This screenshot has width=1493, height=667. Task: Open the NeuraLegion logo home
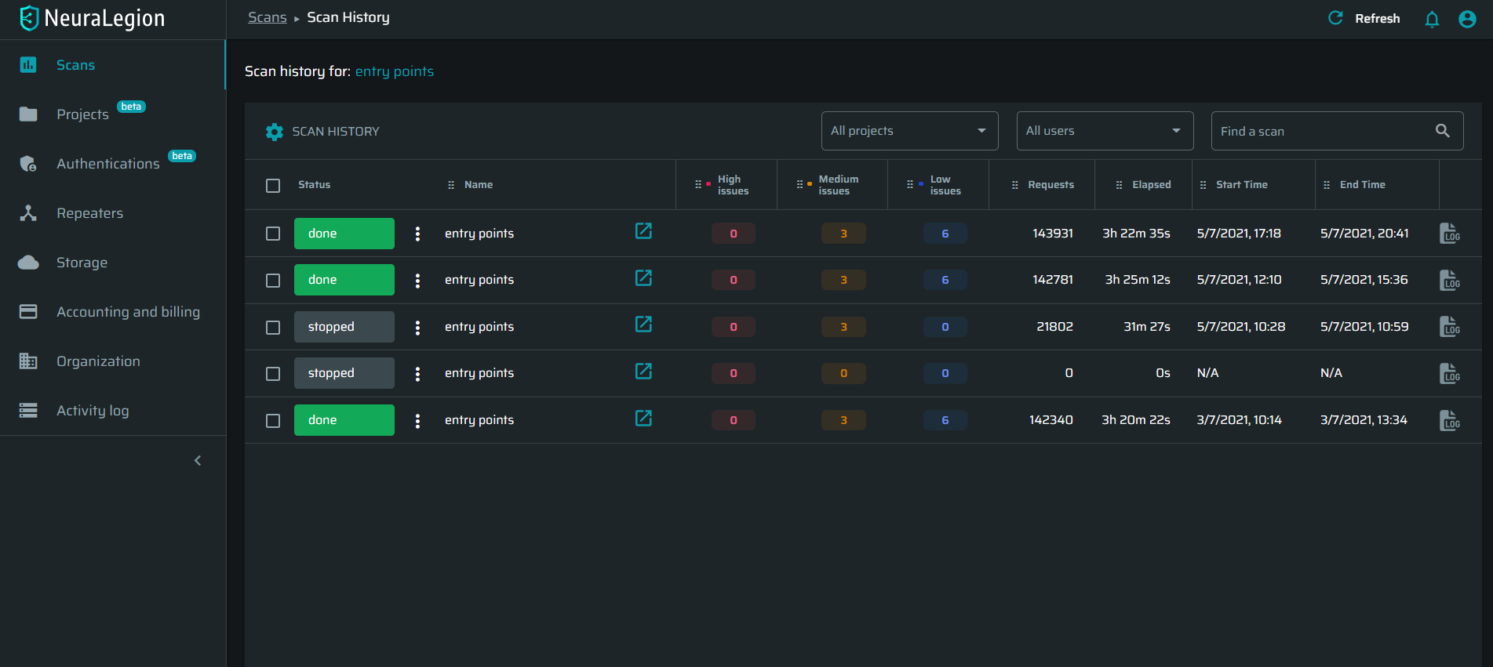(93, 18)
